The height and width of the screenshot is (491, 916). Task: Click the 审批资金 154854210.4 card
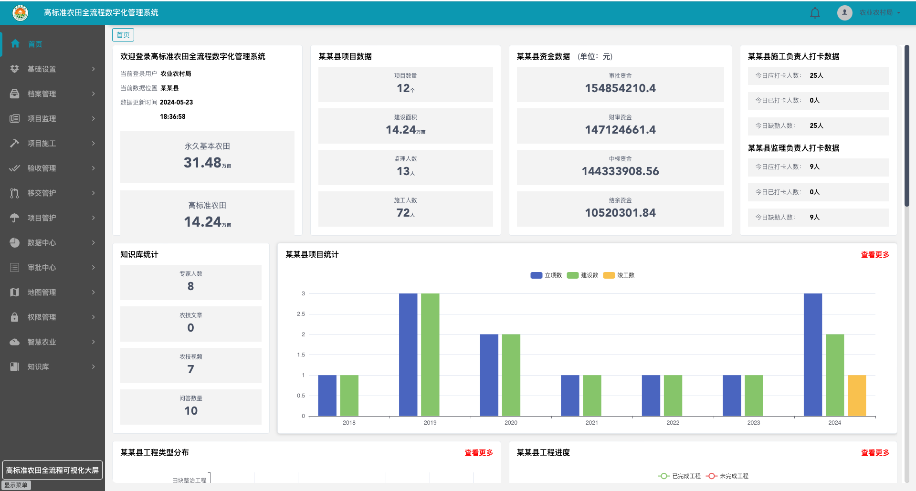620,84
